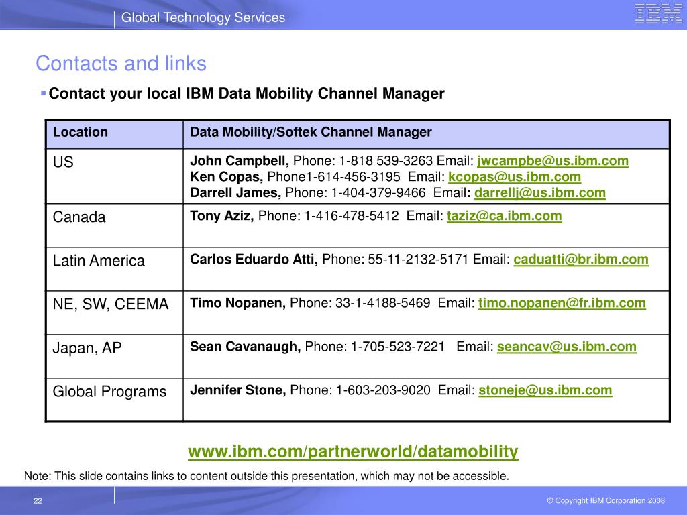Click the name 'Ken Copas,'
The height and width of the screenshot is (515, 687).
pyautogui.click(x=227, y=177)
